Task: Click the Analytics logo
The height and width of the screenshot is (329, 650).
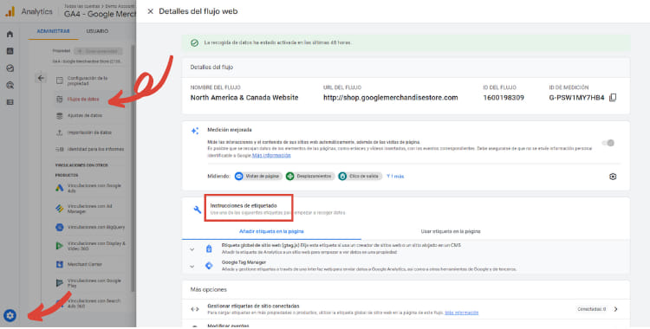Action: (10, 11)
